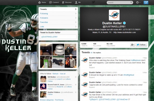Open the compose new tweet icon

(146, 2)
